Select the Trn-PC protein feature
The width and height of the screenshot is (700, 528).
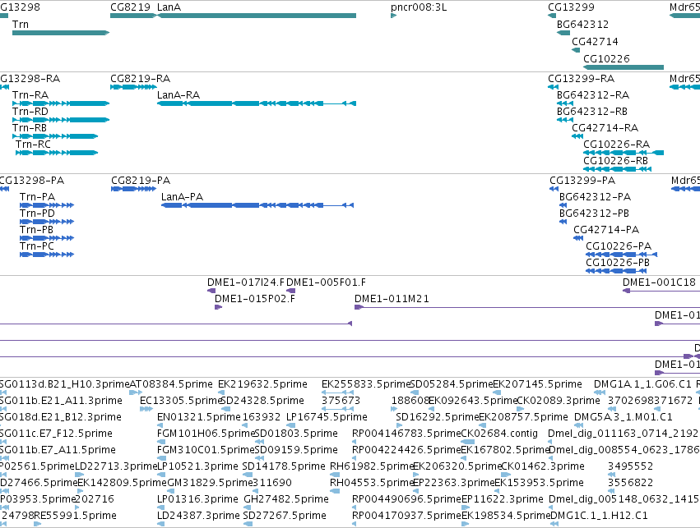click(x=47, y=255)
